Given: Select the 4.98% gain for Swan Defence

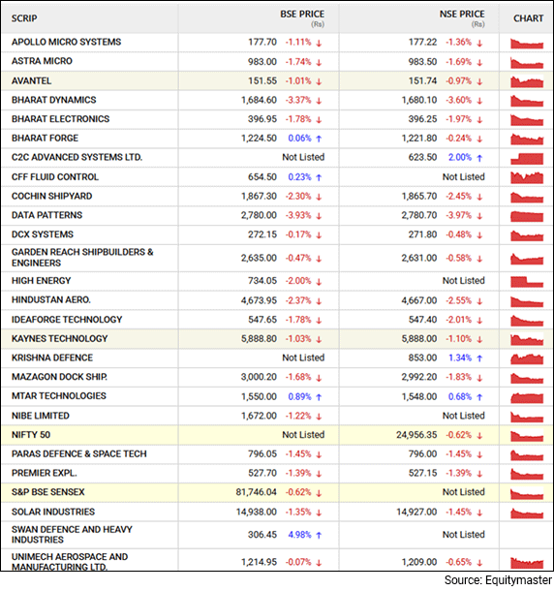Looking at the screenshot, I should pyautogui.click(x=299, y=535).
